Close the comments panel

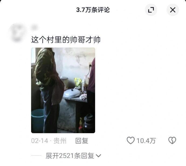[x=173, y=10]
